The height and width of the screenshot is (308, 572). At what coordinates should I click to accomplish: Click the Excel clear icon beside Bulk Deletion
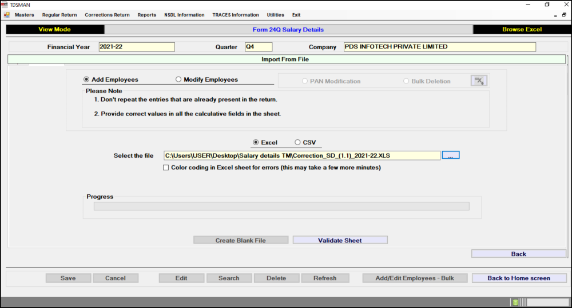tap(479, 81)
